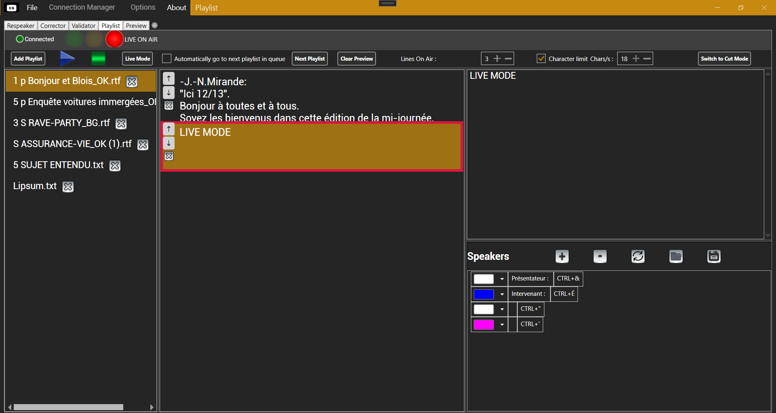Remove '3 S RAVE-PARTY_BG.rtf' from playlist

click(121, 124)
